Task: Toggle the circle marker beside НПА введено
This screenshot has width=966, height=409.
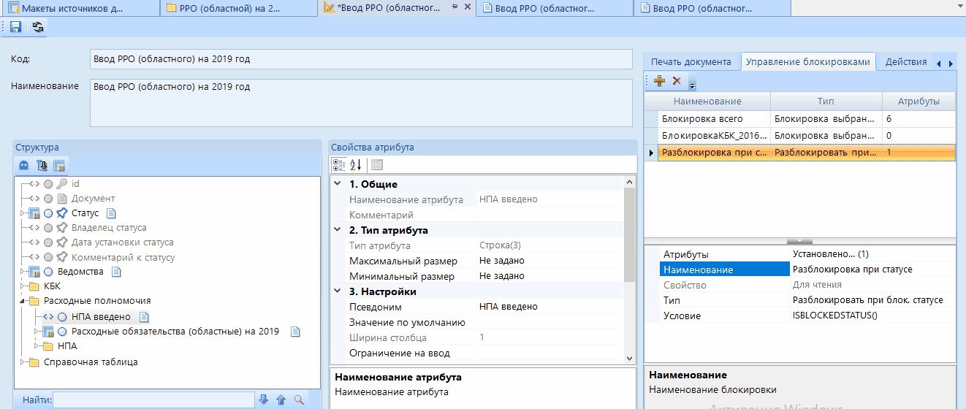Action: [x=62, y=317]
